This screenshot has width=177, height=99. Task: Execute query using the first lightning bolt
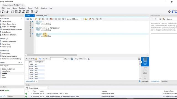click(36, 19)
